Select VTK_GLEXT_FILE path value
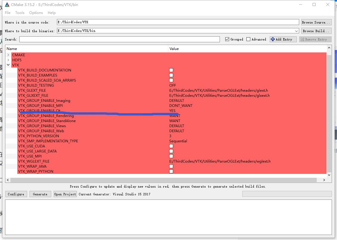 [219, 91]
